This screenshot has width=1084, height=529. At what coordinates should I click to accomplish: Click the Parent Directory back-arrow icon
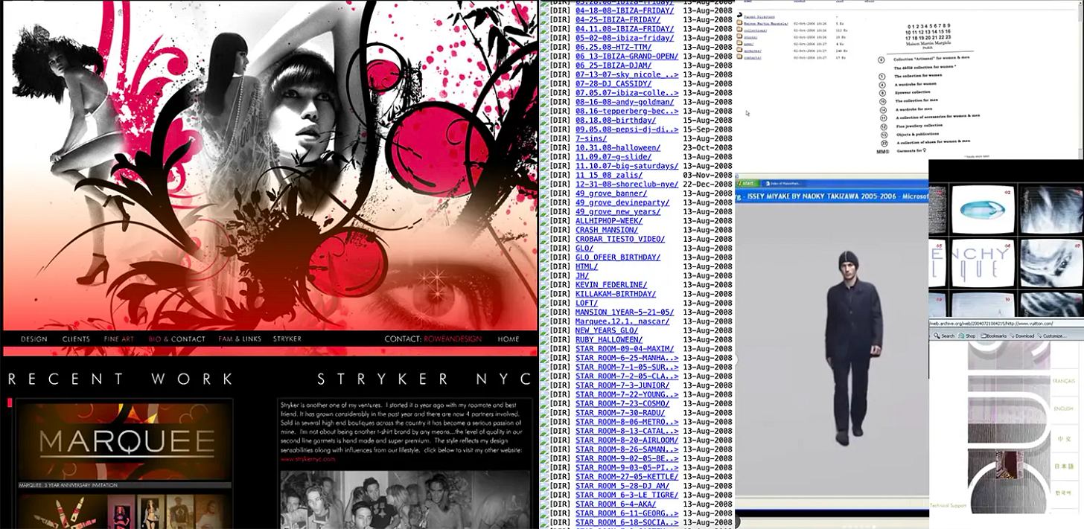pos(740,16)
